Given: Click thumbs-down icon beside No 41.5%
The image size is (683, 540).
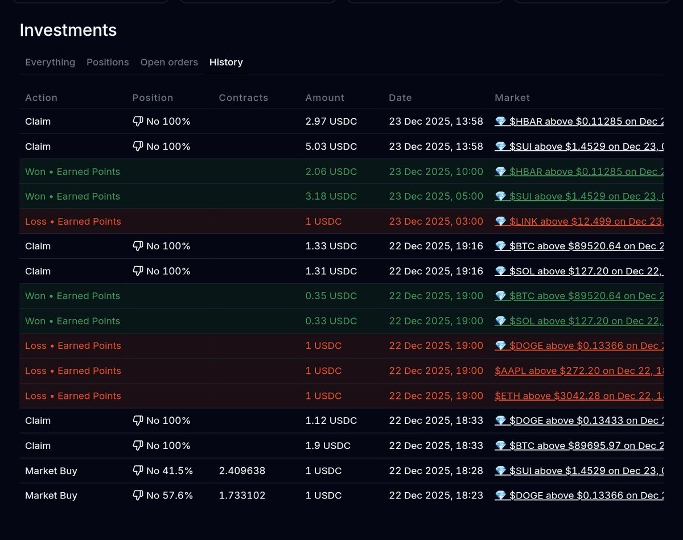Looking at the screenshot, I should tap(138, 471).
